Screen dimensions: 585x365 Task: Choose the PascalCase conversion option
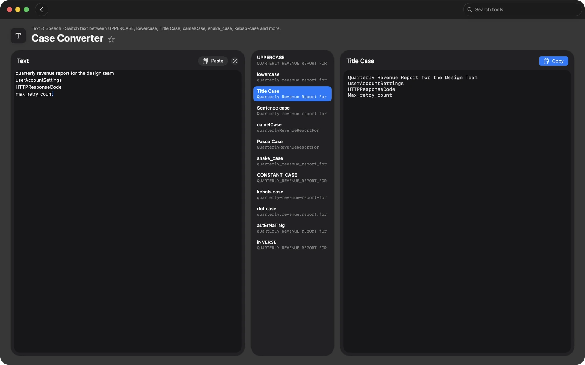coord(292,144)
